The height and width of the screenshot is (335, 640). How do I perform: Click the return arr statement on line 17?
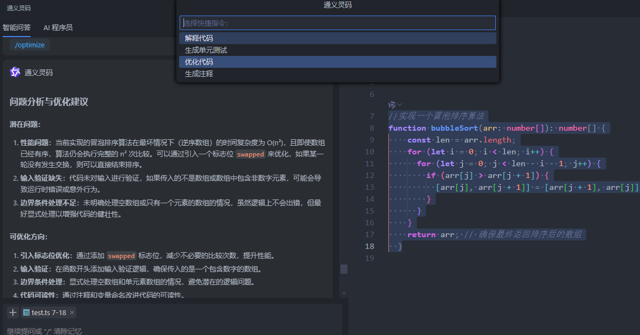coord(433,234)
